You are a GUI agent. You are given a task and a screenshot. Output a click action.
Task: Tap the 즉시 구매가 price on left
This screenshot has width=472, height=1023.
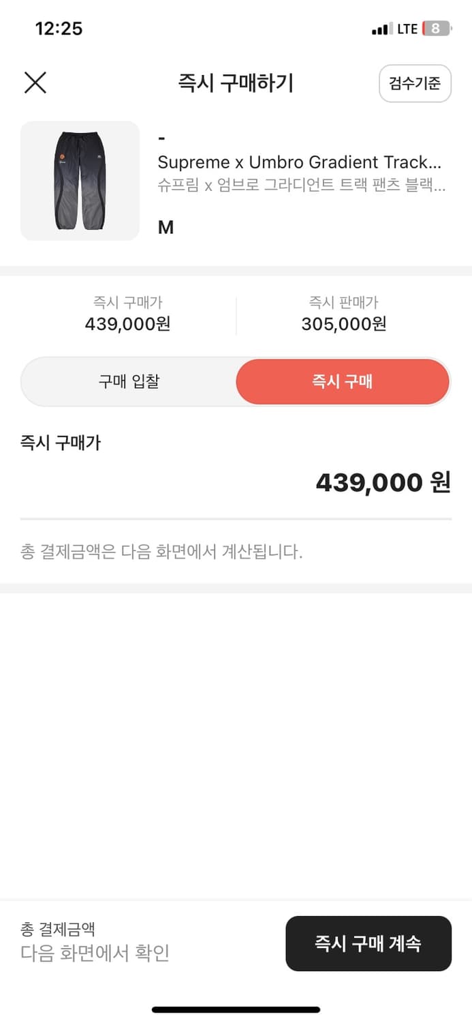pyautogui.click(x=128, y=324)
